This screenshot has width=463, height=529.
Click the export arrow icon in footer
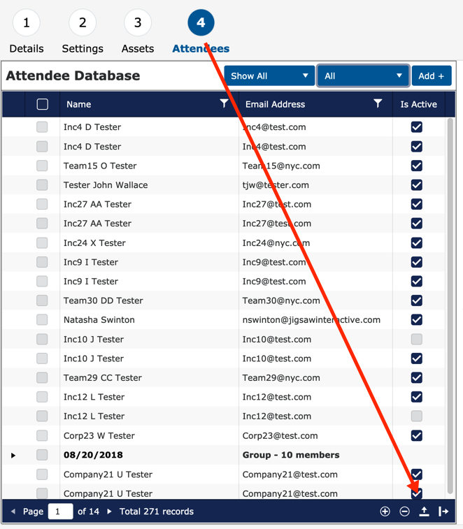443,512
